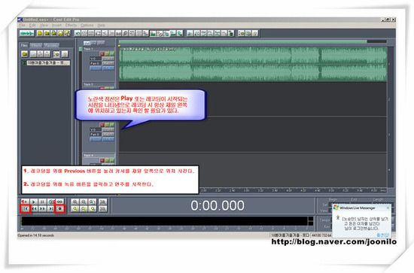
Task: Click the Track 1 volume value field
Action: (x=96, y=59)
